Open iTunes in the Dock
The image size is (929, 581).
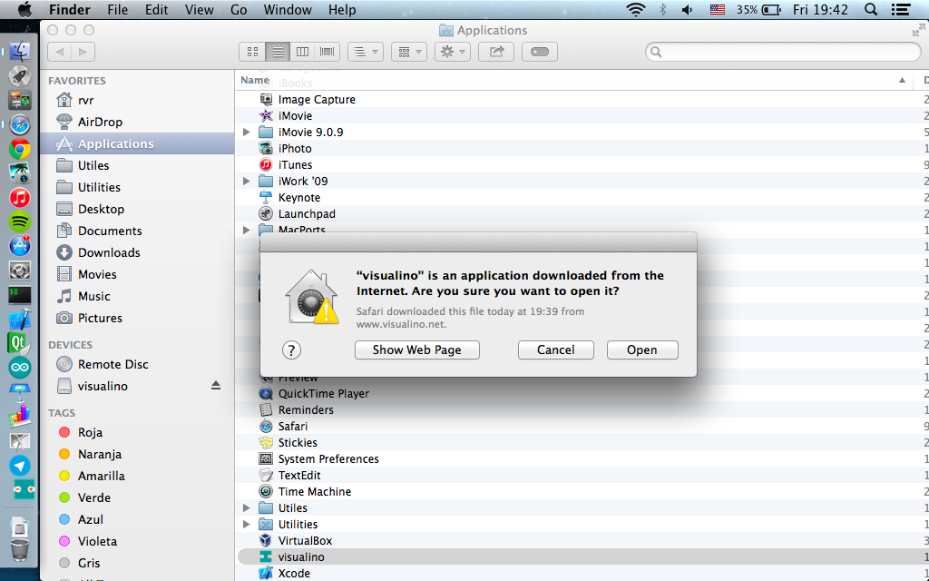(x=20, y=197)
